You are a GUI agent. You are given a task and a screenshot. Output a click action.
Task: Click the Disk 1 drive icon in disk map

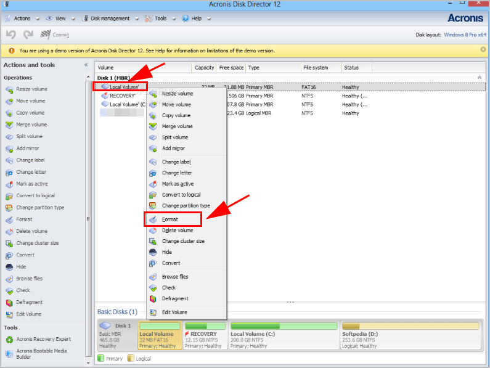click(105, 326)
